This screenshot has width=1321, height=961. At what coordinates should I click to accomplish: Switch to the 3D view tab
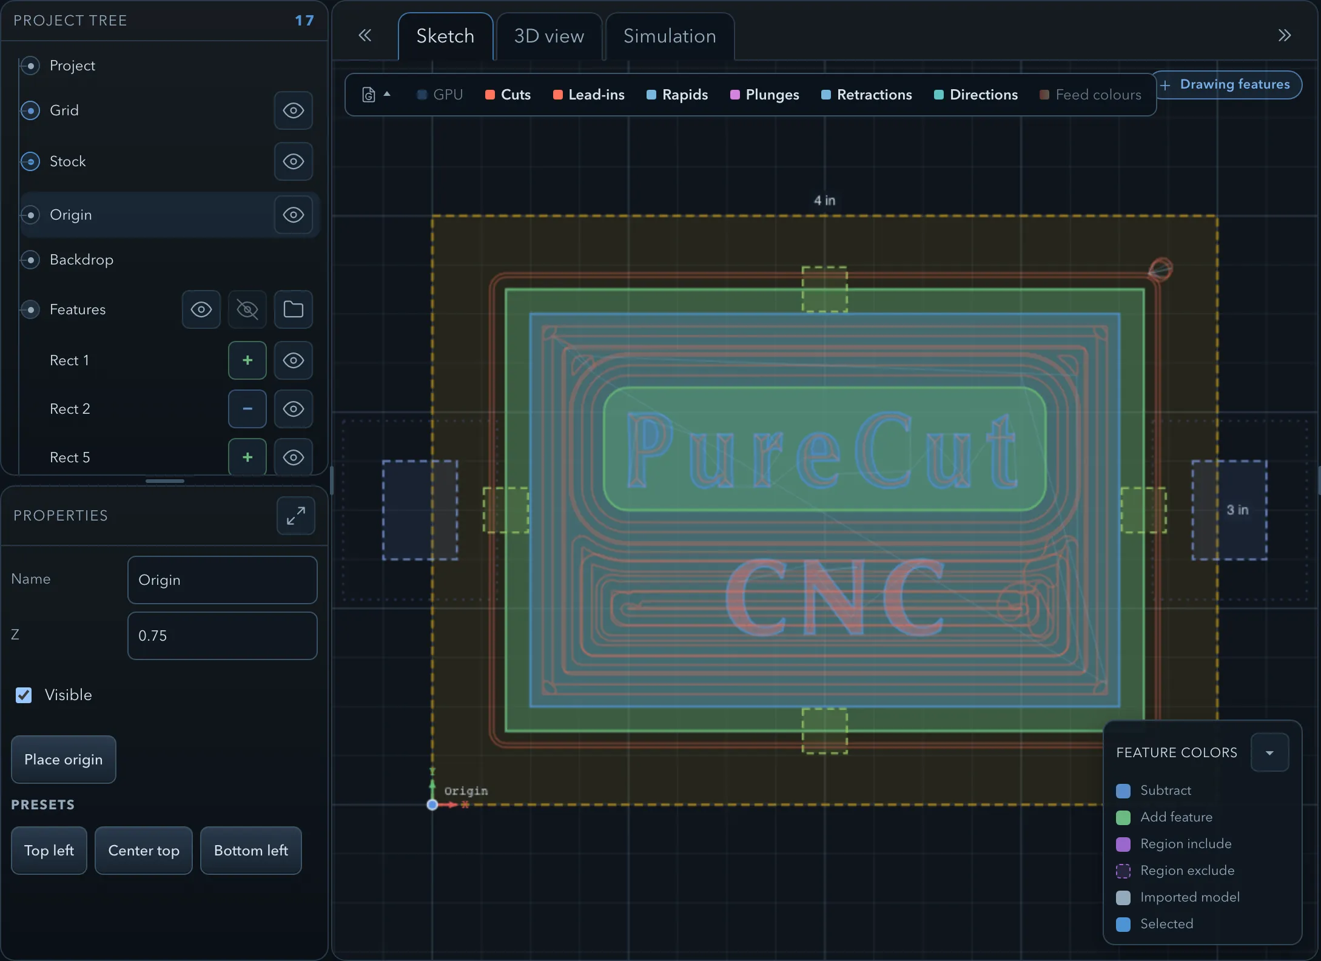click(549, 36)
